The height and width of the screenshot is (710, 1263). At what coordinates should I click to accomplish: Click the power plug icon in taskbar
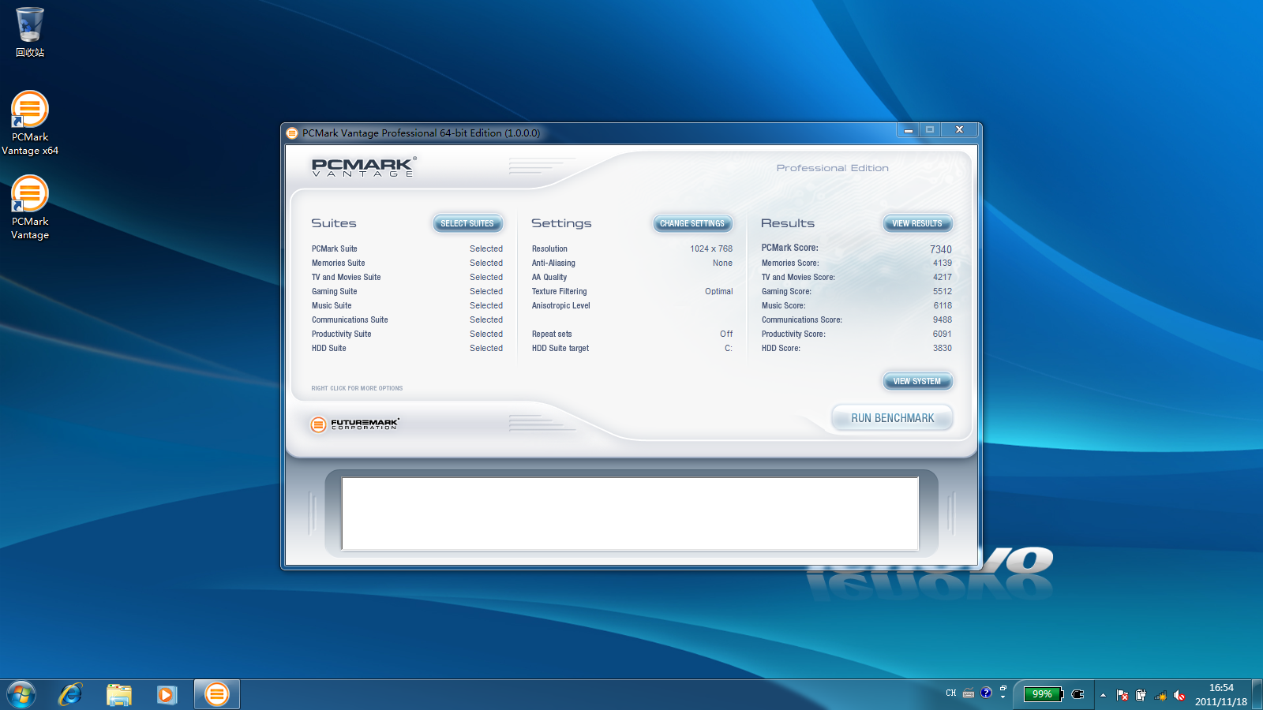1077,694
